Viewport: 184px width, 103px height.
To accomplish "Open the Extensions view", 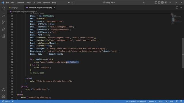I will tap(3, 36).
